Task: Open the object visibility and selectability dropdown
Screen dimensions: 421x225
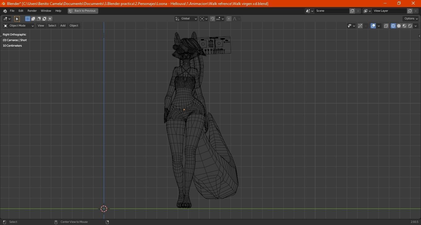Action: (x=351, y=26)
